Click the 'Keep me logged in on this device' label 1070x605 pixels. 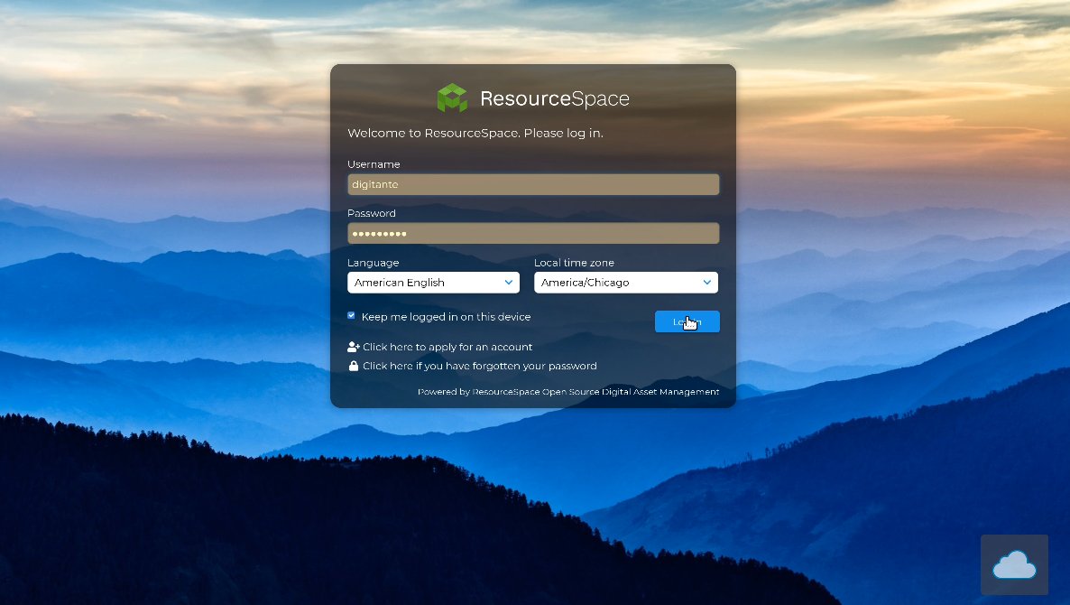point(446,317)
